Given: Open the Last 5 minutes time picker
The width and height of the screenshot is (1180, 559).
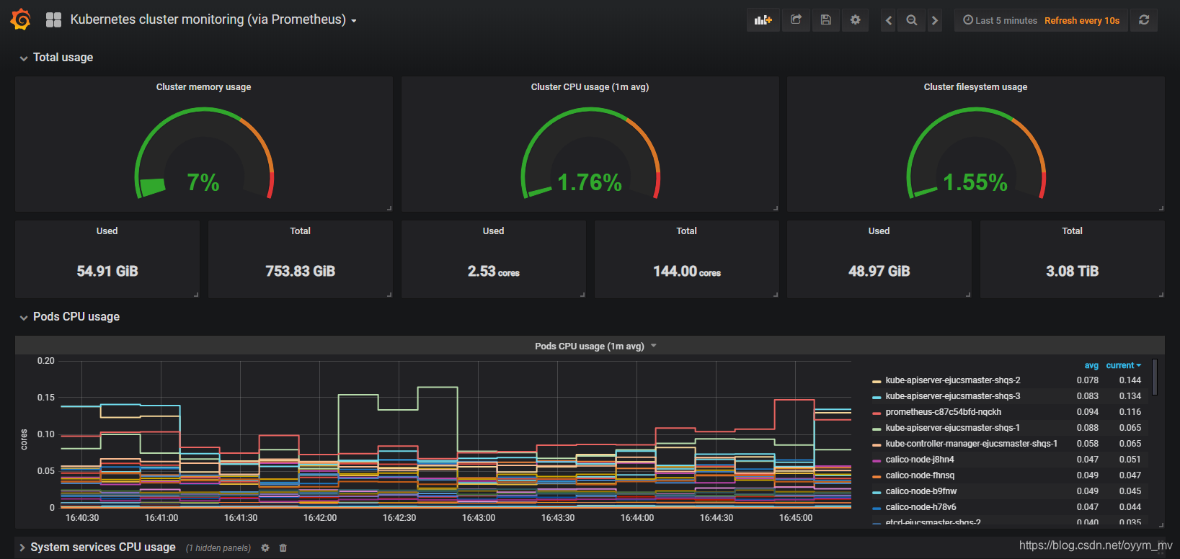Looking at the screenshot, I should [1001, 20].
